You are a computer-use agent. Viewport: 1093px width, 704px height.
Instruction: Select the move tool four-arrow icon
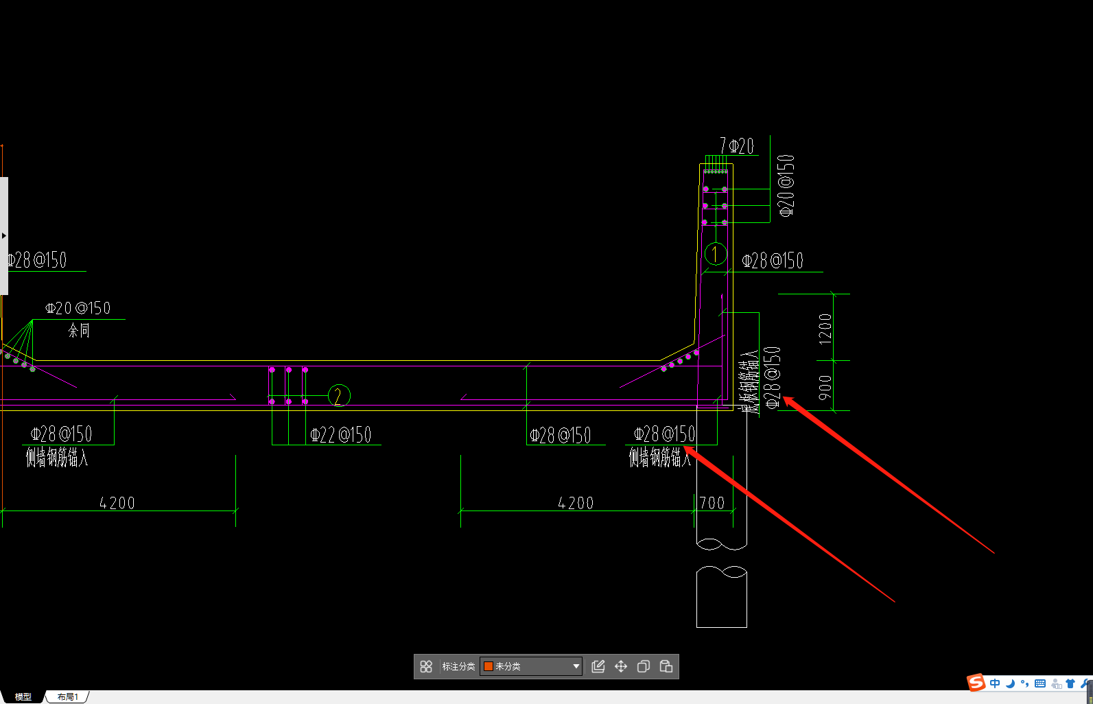[621, 666]
